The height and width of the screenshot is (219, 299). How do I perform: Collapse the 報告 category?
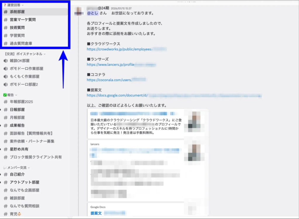[x=12, y=94]
